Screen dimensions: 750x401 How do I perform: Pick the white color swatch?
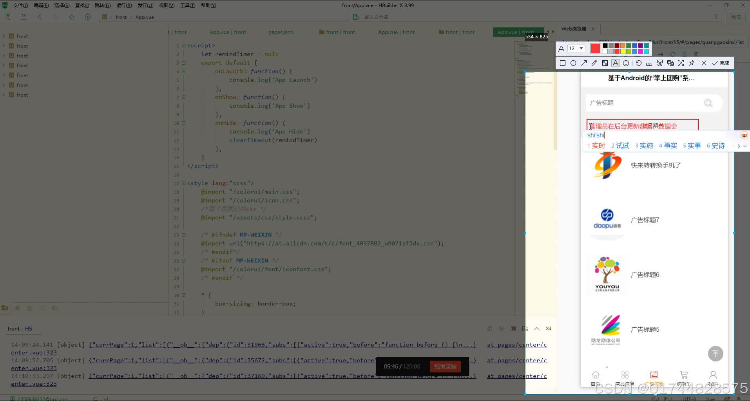click(605, 51)
